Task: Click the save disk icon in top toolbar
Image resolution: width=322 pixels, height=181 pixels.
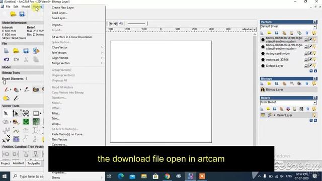Action: pyautogui.click(x=22, y=14)
